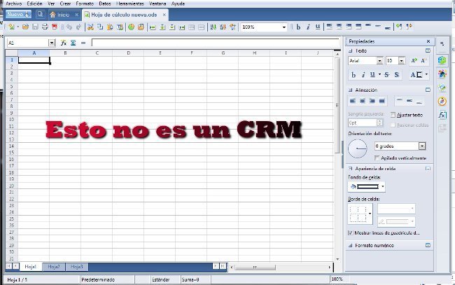The width and height of the screenshot is (455, 285).
Task: Open the cell name box A1 dropdown
Action: click(52, 43)
